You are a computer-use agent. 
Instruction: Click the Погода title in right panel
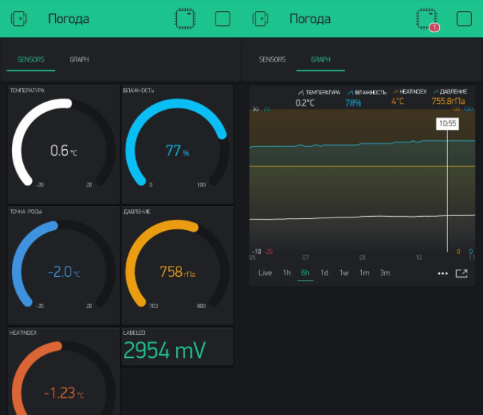(310, 19)
